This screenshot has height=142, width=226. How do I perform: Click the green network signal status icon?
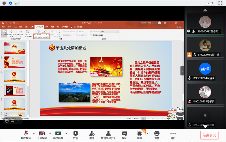coord(17,3)
